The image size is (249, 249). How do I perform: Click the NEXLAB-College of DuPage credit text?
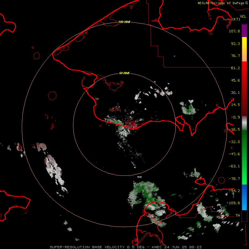pyautogui.click(x=221, y=3)
